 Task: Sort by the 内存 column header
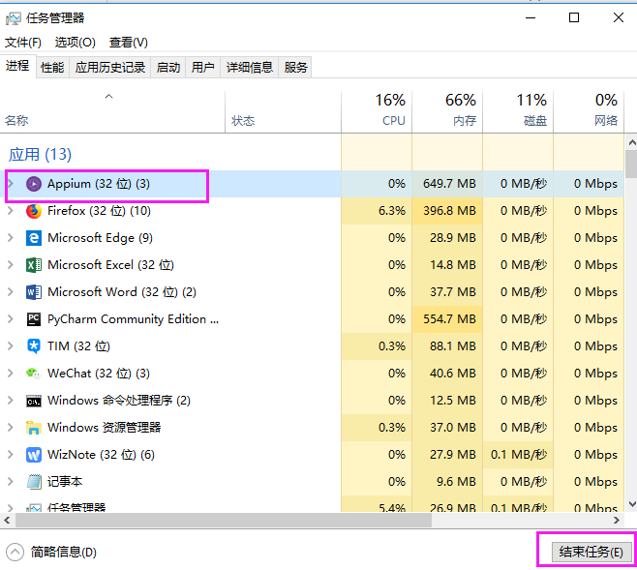tap(447, 111)
